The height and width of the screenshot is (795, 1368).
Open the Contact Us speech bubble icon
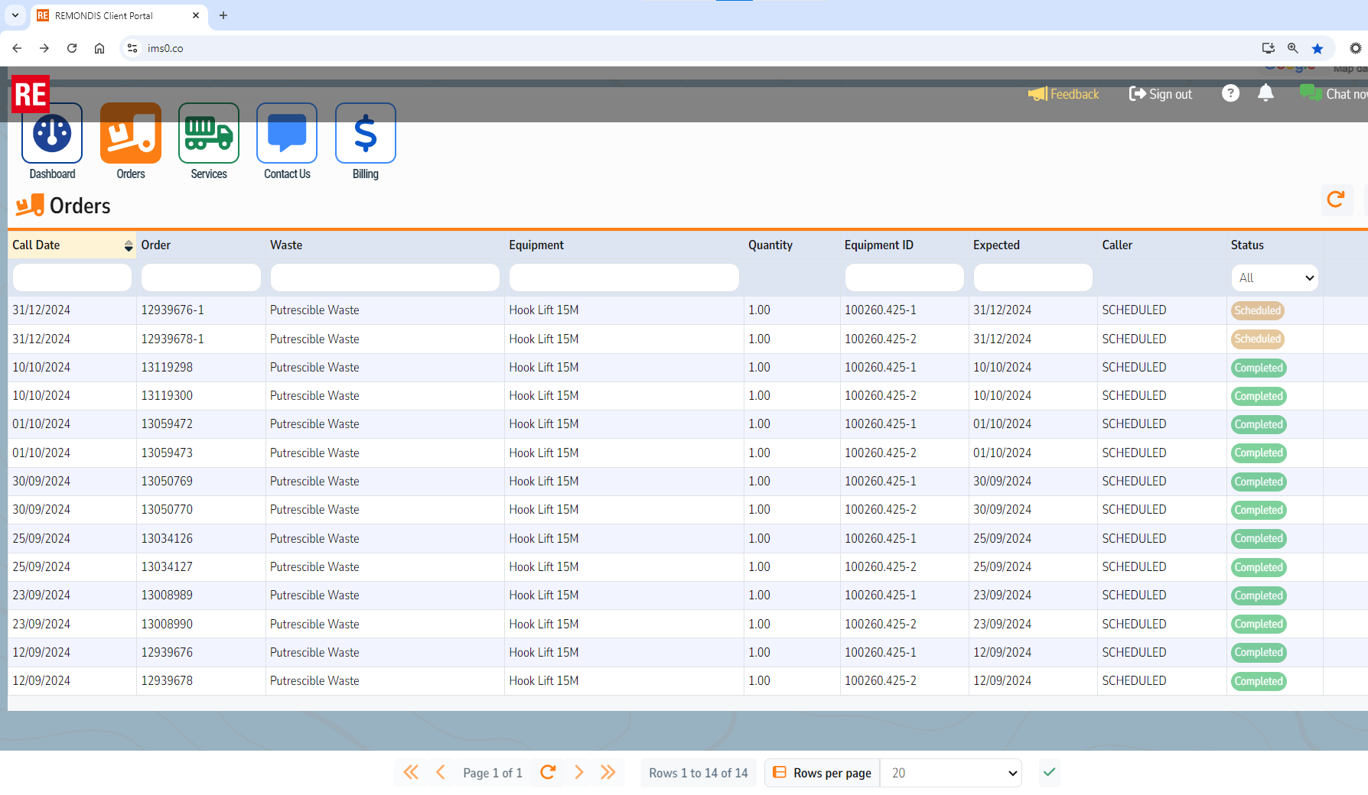(x=287, y=133)
